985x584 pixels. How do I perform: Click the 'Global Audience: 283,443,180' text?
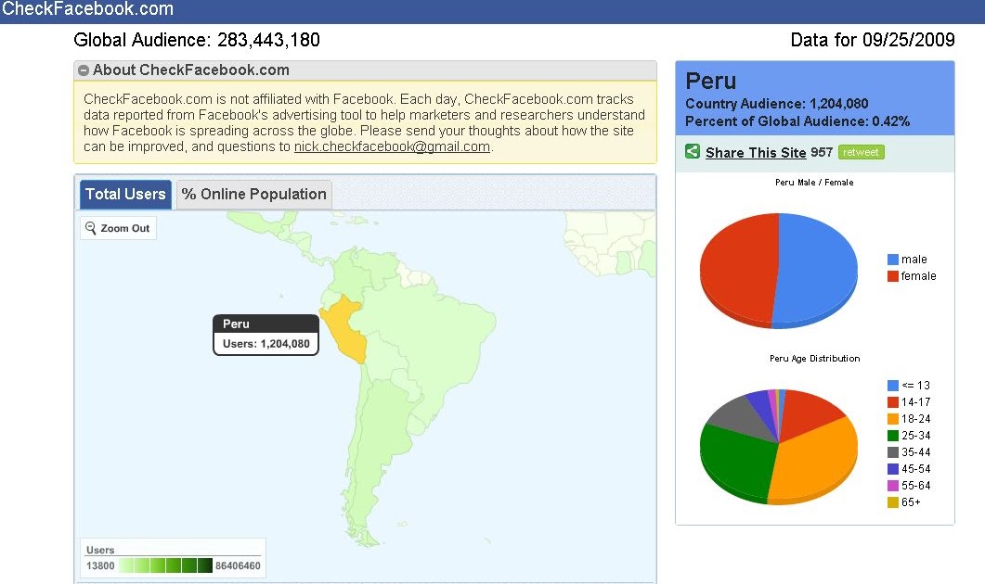[x=197, y=40]
